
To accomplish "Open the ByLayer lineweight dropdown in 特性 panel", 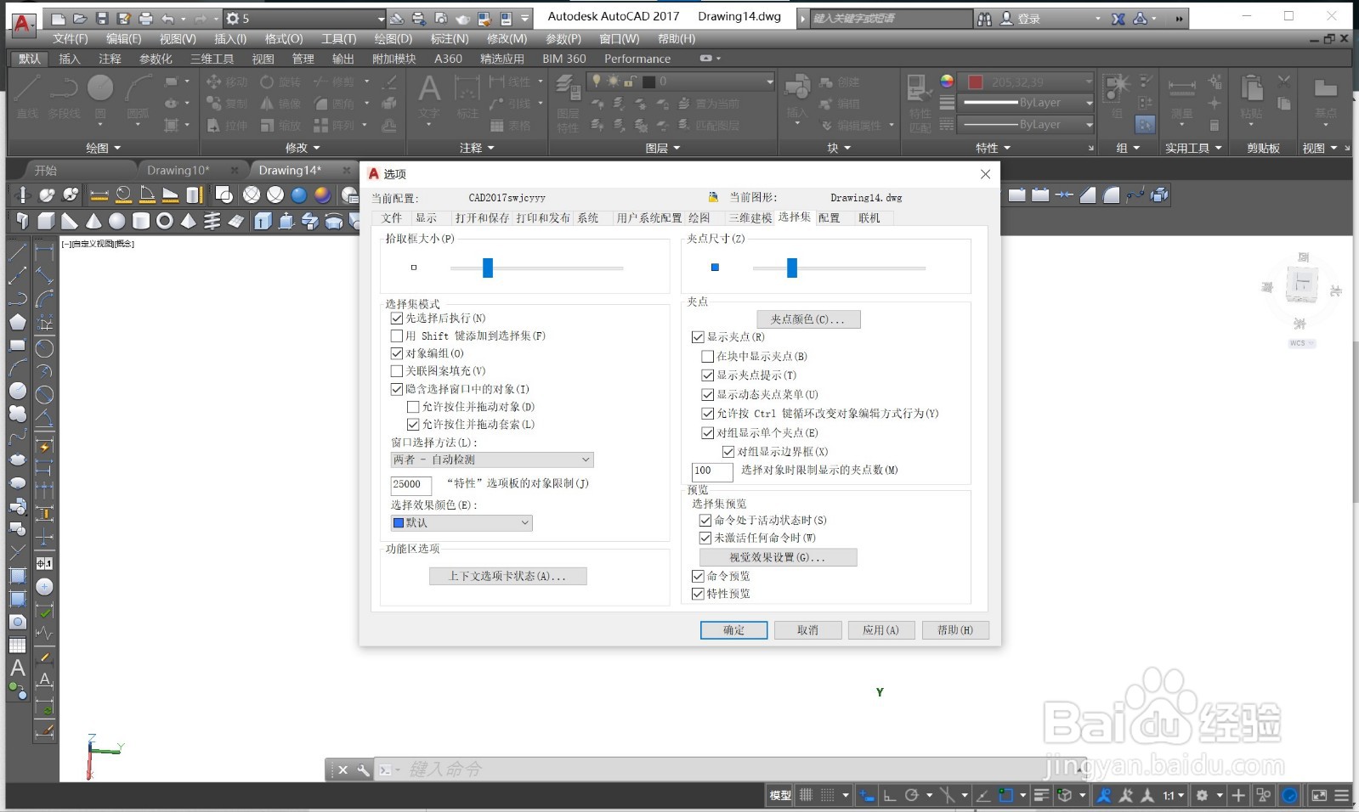I will coord(1027,103).
